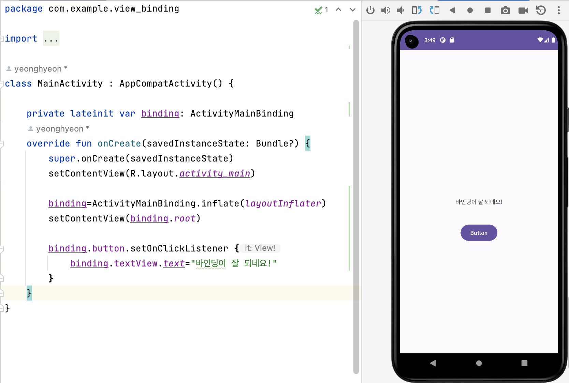Go to next highlighted problem arrow
This screenshot has height=383, width=569.
pos(353,10)
